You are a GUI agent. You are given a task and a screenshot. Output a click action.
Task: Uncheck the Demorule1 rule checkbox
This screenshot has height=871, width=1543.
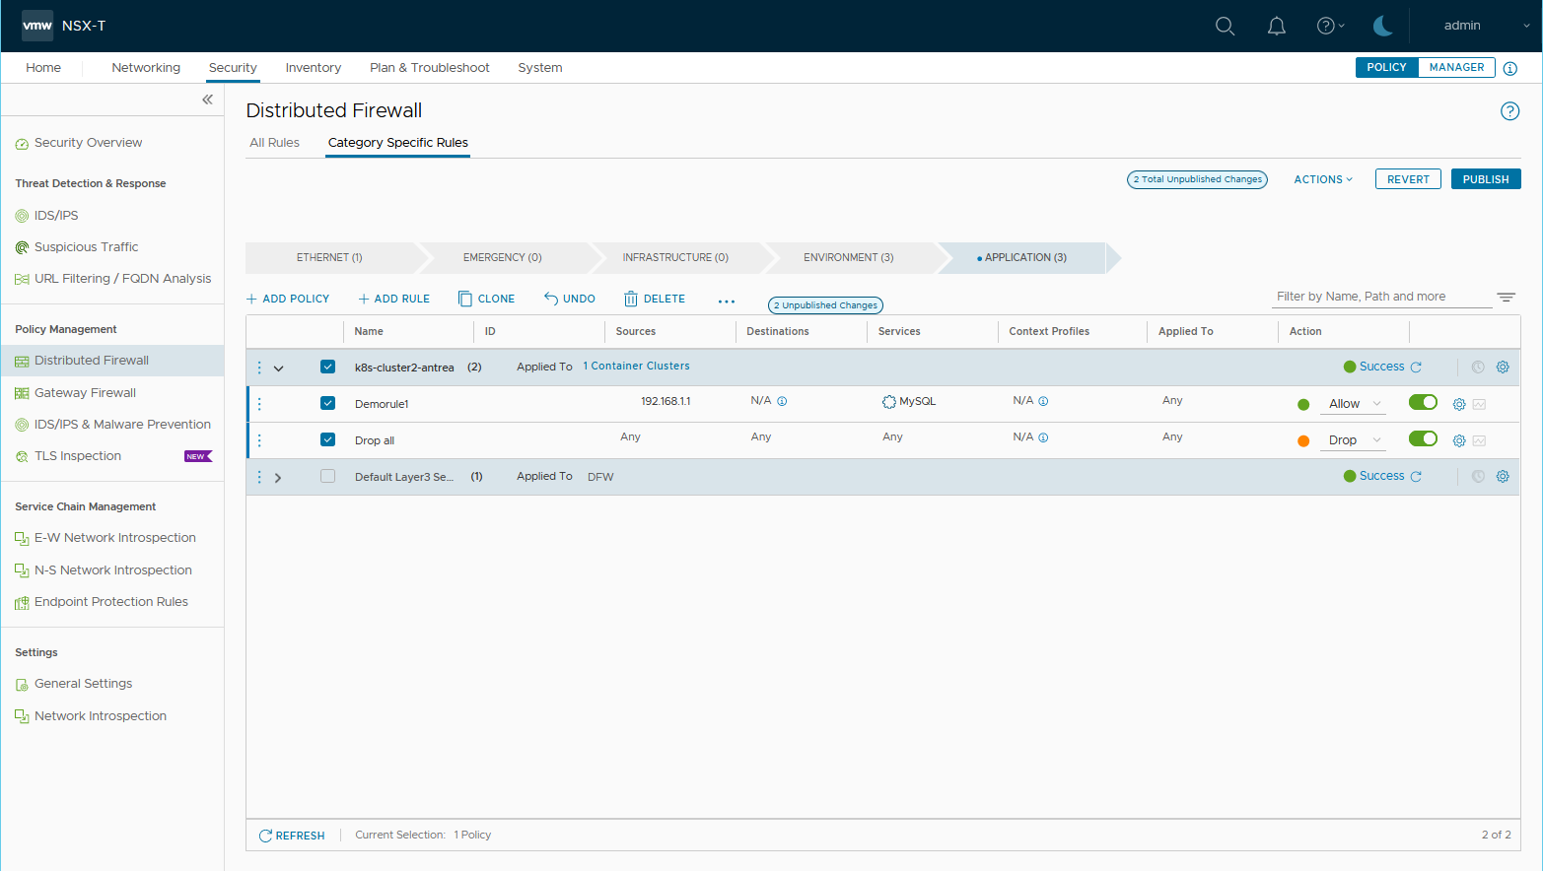click(x=327, y=403)
